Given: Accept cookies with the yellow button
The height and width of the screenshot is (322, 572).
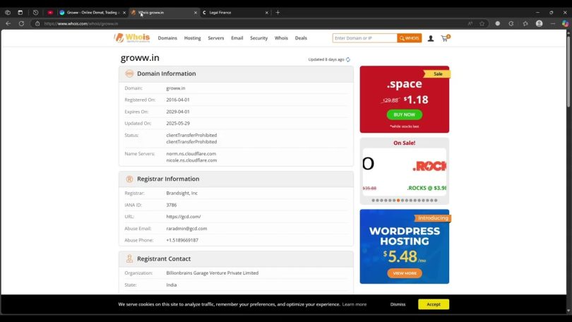Looking at the screenshot, I should [x=434, y=304].
